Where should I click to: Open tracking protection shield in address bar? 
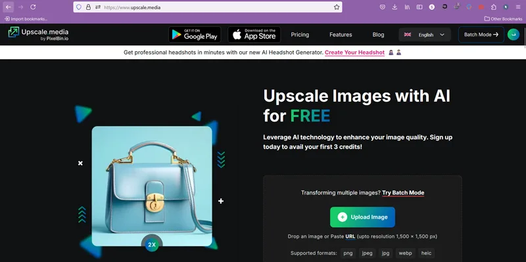click(79, 7)
